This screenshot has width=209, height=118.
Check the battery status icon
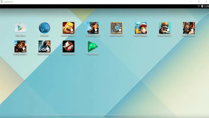pyautogui.click(x=202, y=6)
